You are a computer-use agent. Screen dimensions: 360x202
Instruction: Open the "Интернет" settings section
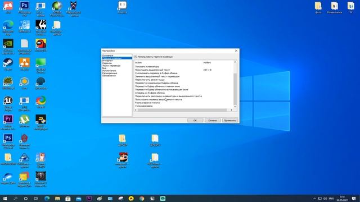pyautogui.click(x=107, y=61)
